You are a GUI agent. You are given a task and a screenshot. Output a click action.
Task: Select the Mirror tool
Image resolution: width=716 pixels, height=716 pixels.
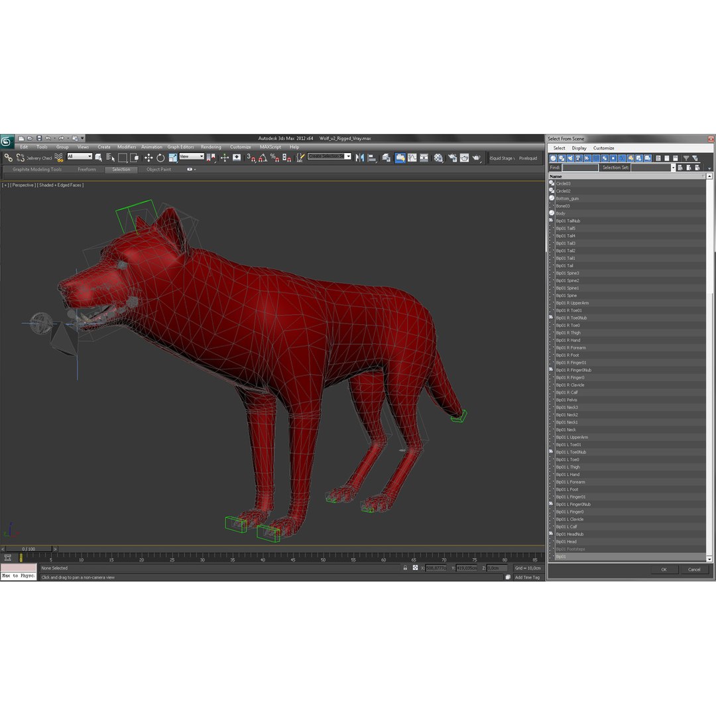click(x=360, y=158)
